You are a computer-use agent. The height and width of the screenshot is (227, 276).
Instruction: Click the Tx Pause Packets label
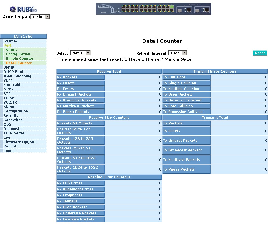(186, 169)
